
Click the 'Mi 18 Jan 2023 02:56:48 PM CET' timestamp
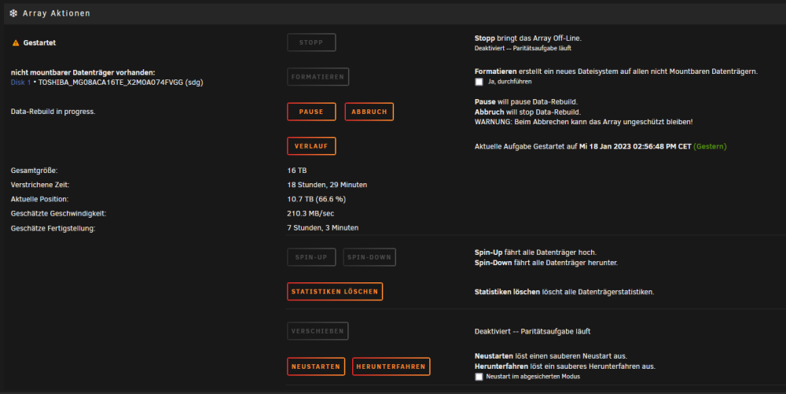pos(635,146)
